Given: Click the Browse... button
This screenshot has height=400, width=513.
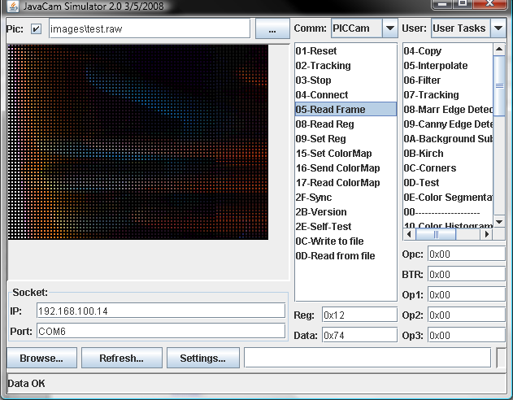Looking at the screenshot, I should point(41,358).
